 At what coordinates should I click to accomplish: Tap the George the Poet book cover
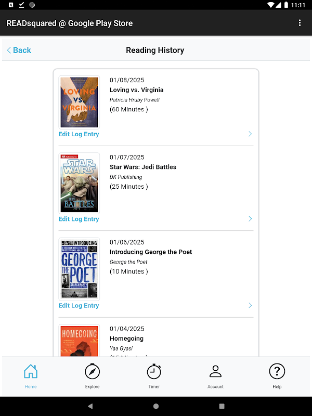(x=79, y=268)
